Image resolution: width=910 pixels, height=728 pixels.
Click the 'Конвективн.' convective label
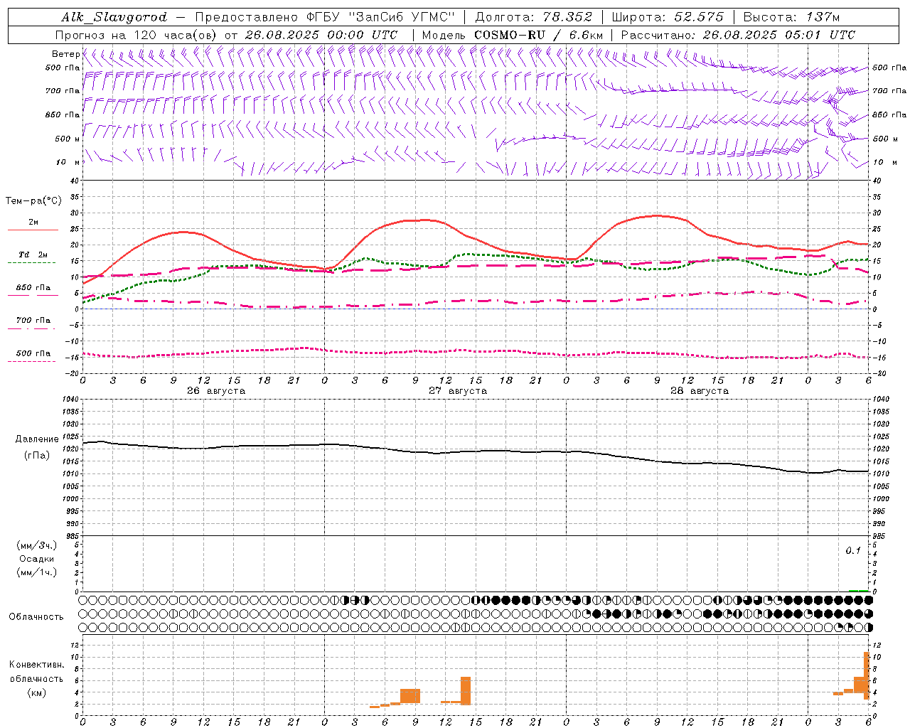click(x=37, y=665)
